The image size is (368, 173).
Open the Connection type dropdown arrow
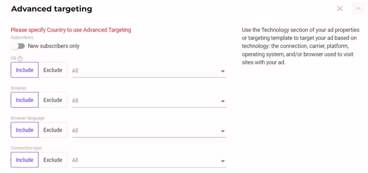223,161
